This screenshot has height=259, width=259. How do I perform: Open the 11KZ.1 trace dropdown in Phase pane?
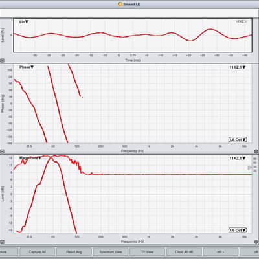tap(238, 67)
